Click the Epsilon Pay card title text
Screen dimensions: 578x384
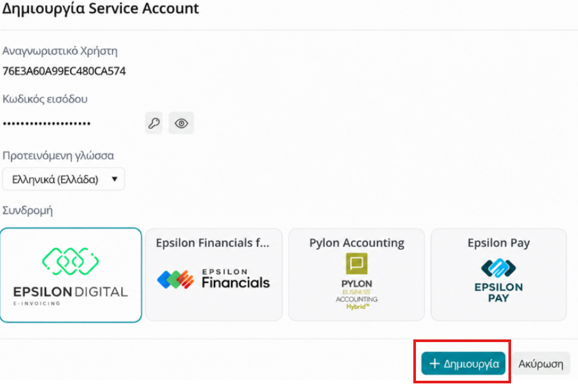tap(499, 243)
